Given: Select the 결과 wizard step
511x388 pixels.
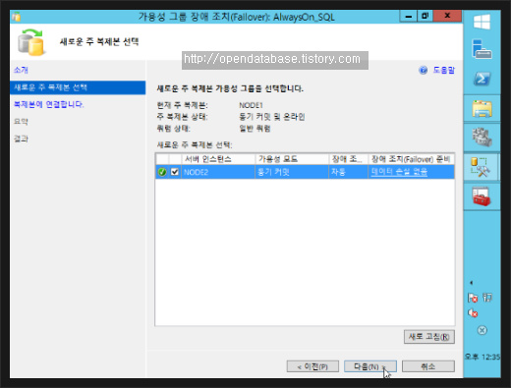Looking at the screenshot, I should click(21, 139).
